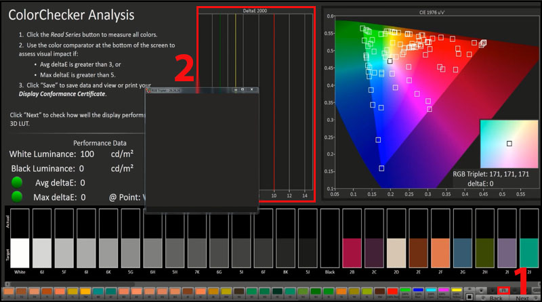Image resolution: width=542 pixels, height=302 pixels.
Task: Select the 100% Red swatch in the color strip
Action: click(393, 293)
